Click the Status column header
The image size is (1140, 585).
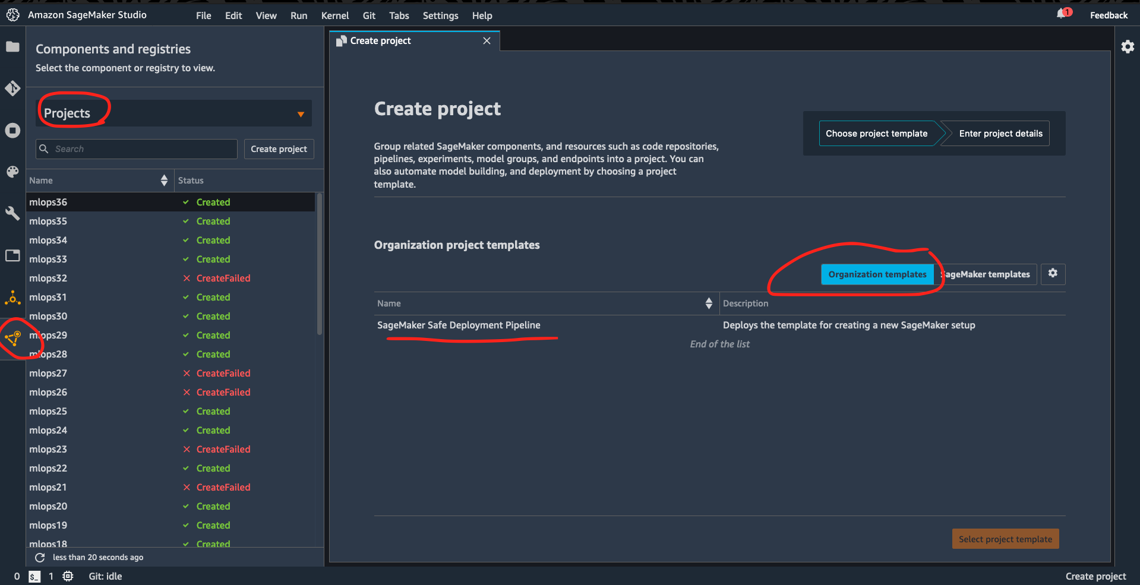click(191, 181)
